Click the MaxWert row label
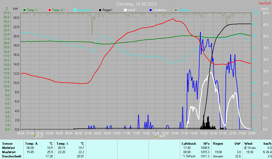This screenshot has width=272, height=159. click(9, 152)
